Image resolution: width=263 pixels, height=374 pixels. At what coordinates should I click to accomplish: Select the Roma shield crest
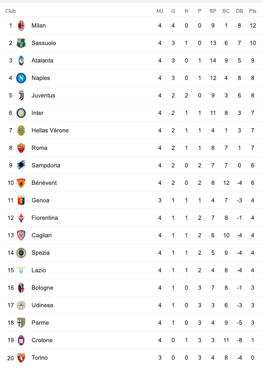[x=21, y=148]
